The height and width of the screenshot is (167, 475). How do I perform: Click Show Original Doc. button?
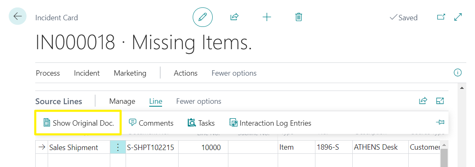[x=78, y=123]
